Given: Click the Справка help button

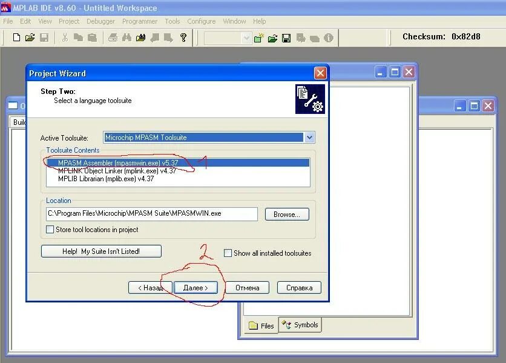Looking at the screenshot, I should [299, 288].
